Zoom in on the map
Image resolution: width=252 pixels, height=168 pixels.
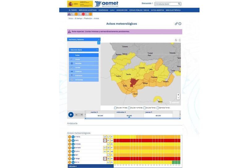coord(178,95)
